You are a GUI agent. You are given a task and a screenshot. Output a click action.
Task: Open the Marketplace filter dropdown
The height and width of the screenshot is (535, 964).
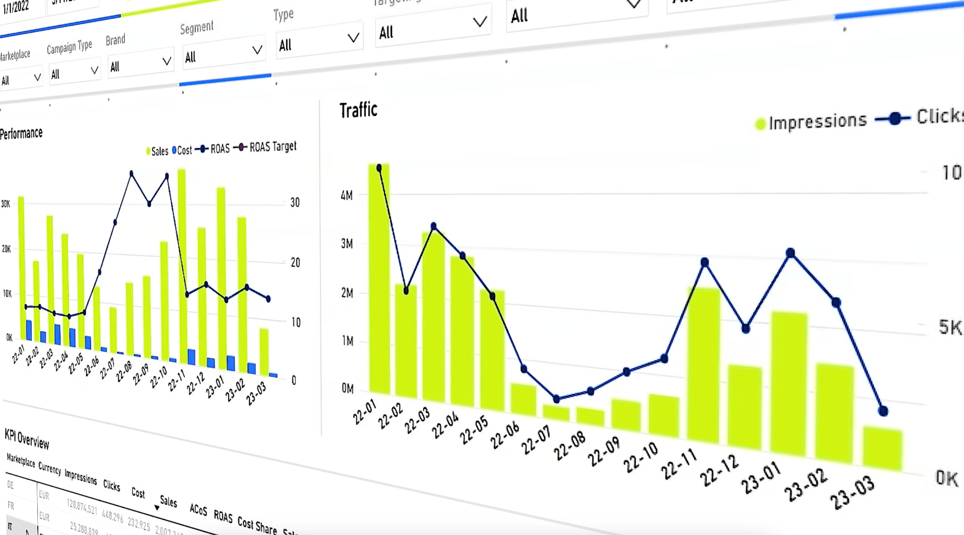[21, 79]
